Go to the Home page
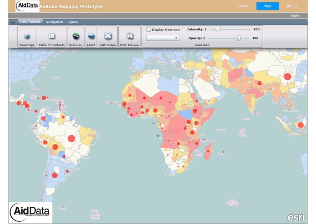 click(x=243, y=6)
